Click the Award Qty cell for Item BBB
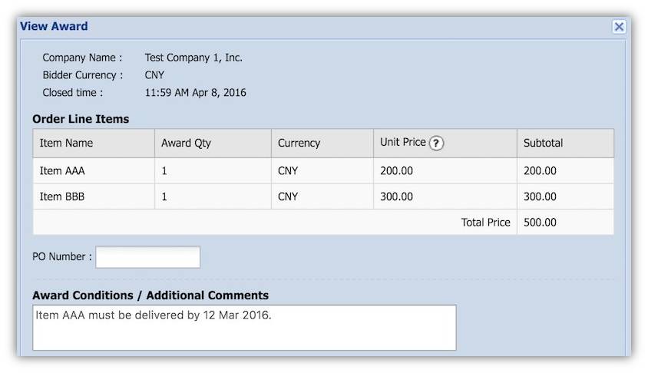648x373 pixels. (x=164, y=196)
